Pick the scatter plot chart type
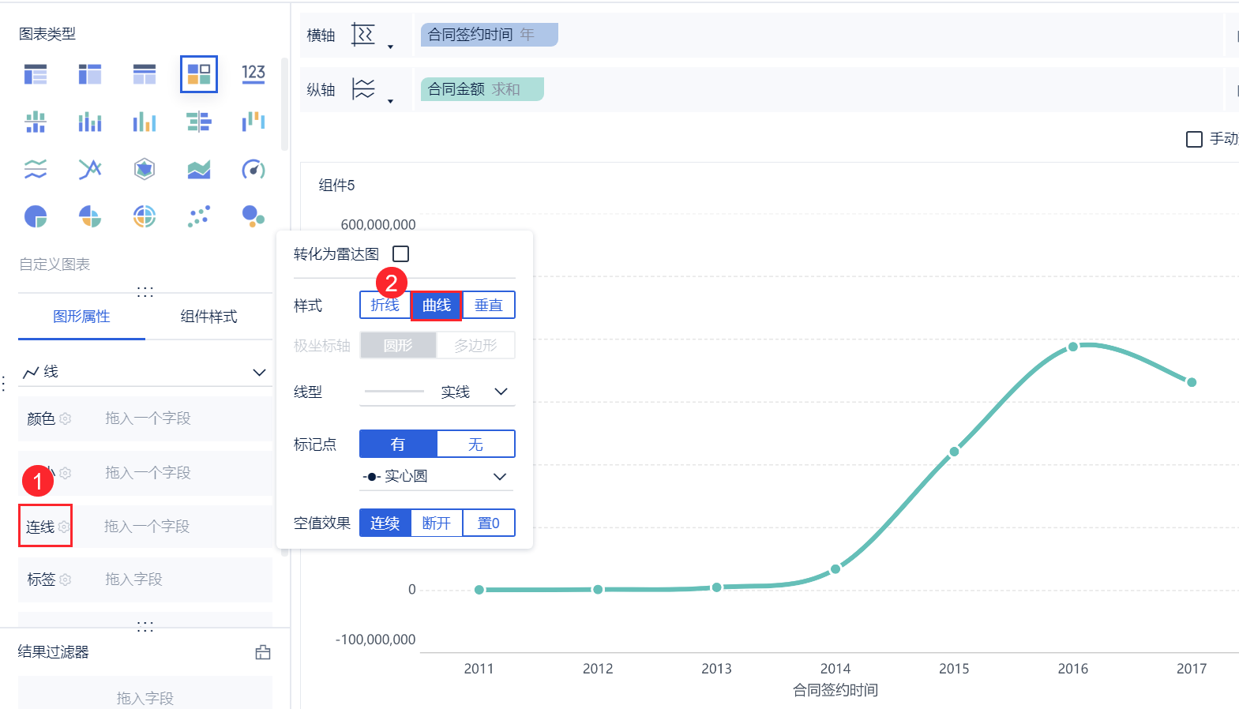The height and width of the screenshot is (709, 1239). [198, 216]
